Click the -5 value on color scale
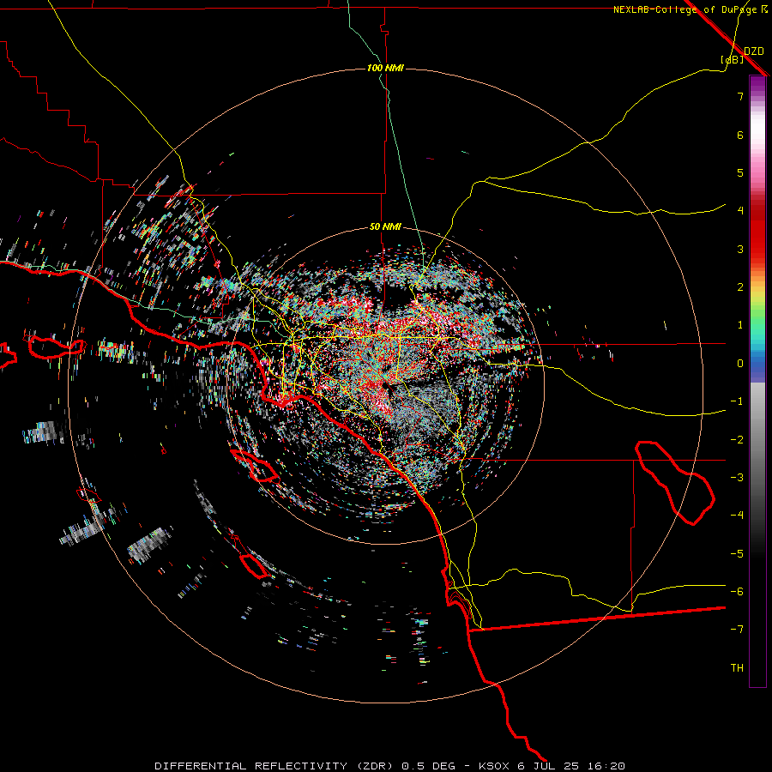This screenshot has width=772, height=772. [737, 554]
